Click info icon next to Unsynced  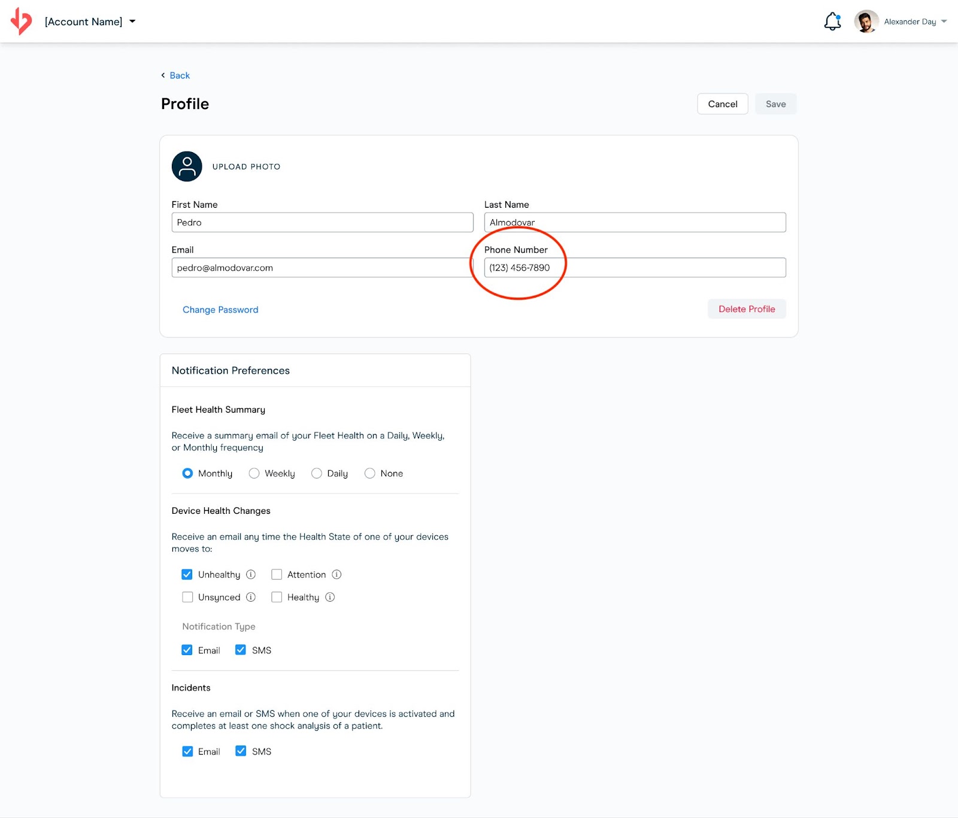(x=251, y=597)
